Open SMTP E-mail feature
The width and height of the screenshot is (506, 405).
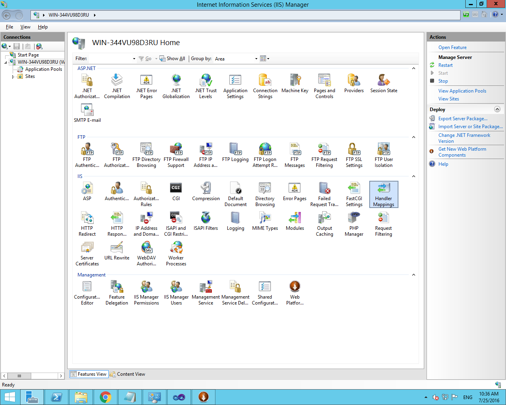coord(87,113)
